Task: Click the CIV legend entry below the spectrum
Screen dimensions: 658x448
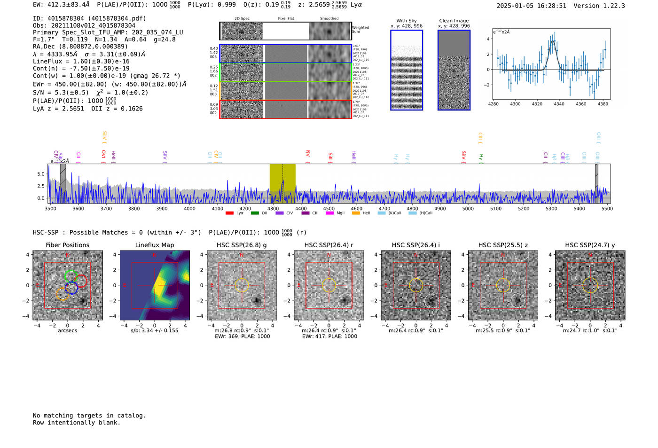Action: pyautogui.click(x=284, y=213)
